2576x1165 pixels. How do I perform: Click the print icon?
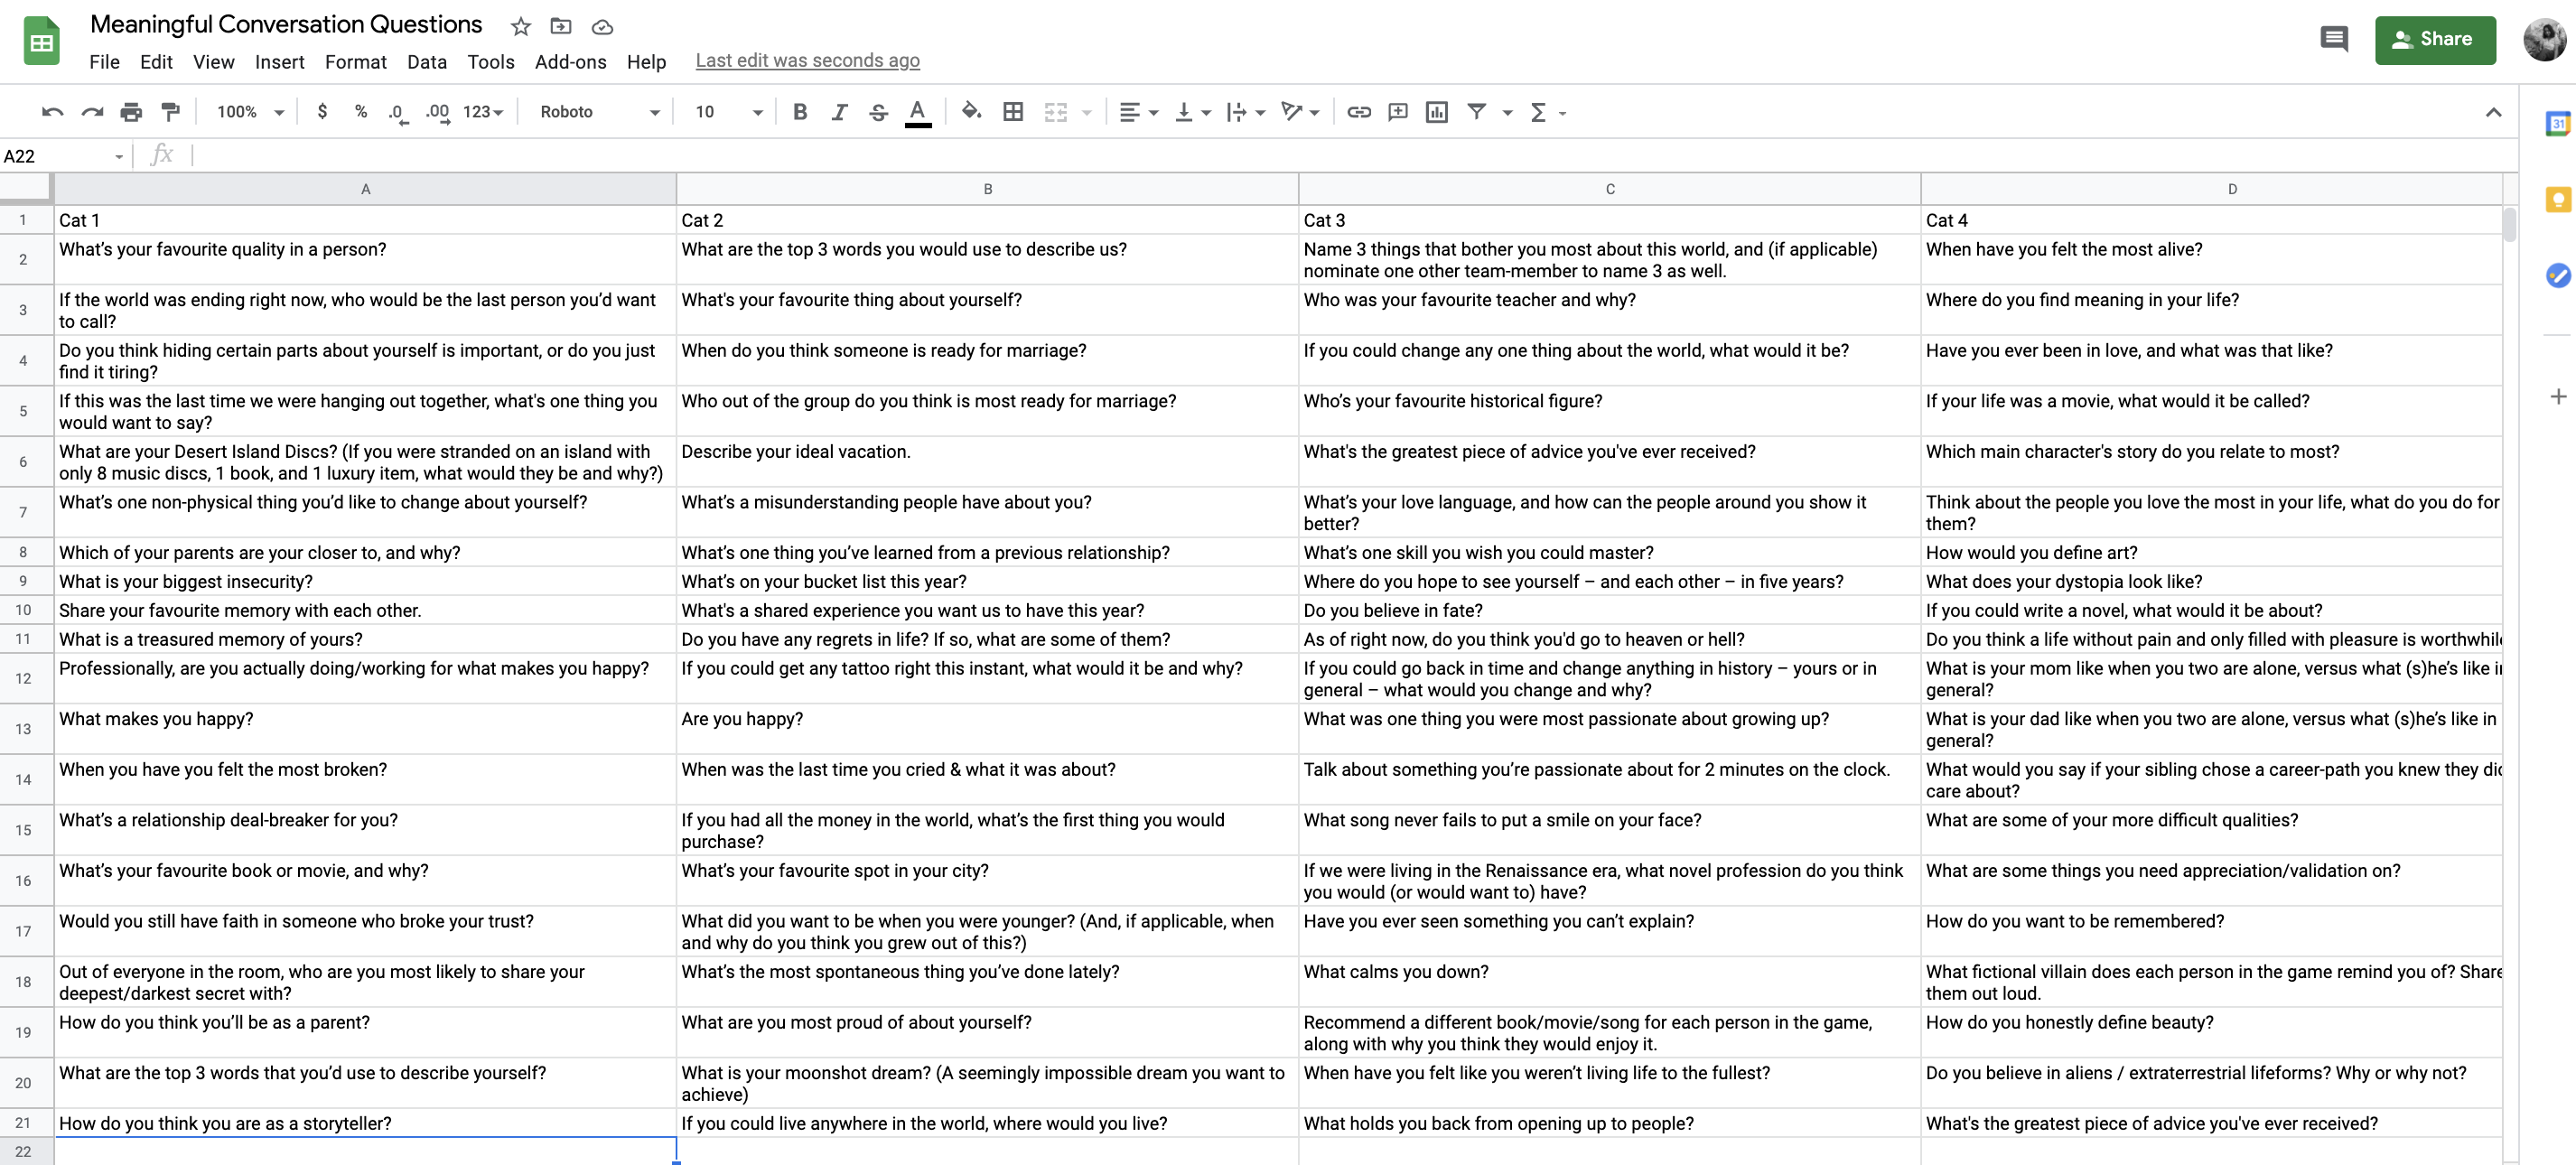coord(131,112)
